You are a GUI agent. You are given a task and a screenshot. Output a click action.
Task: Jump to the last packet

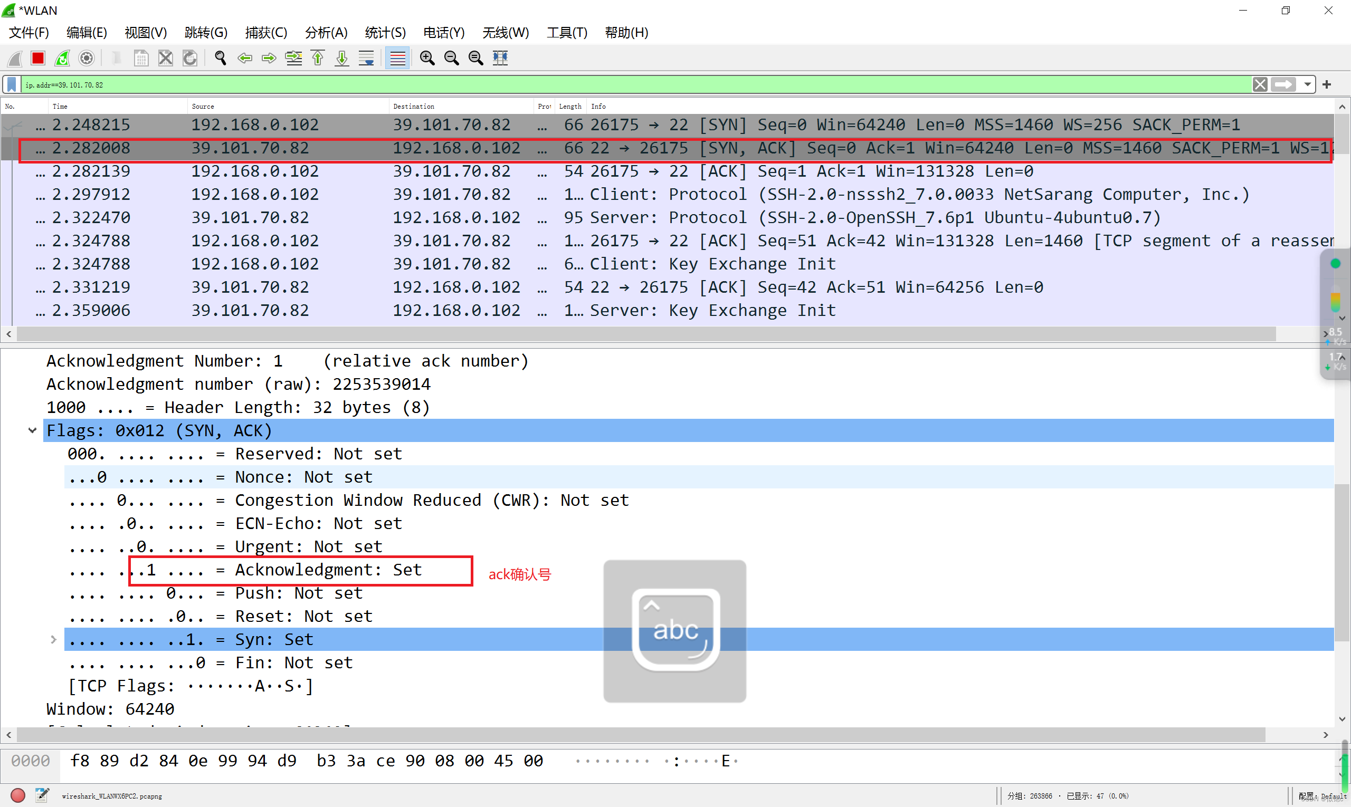(x=341, y=58)
